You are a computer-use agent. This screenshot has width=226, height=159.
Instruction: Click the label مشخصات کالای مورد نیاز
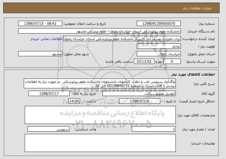pos(196,115)
